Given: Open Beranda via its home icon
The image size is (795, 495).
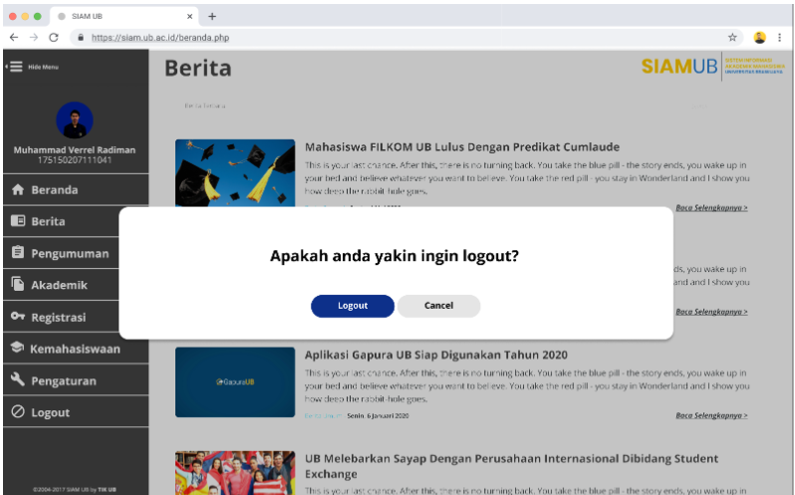Looking at the screenshot, I should [18, 189].
